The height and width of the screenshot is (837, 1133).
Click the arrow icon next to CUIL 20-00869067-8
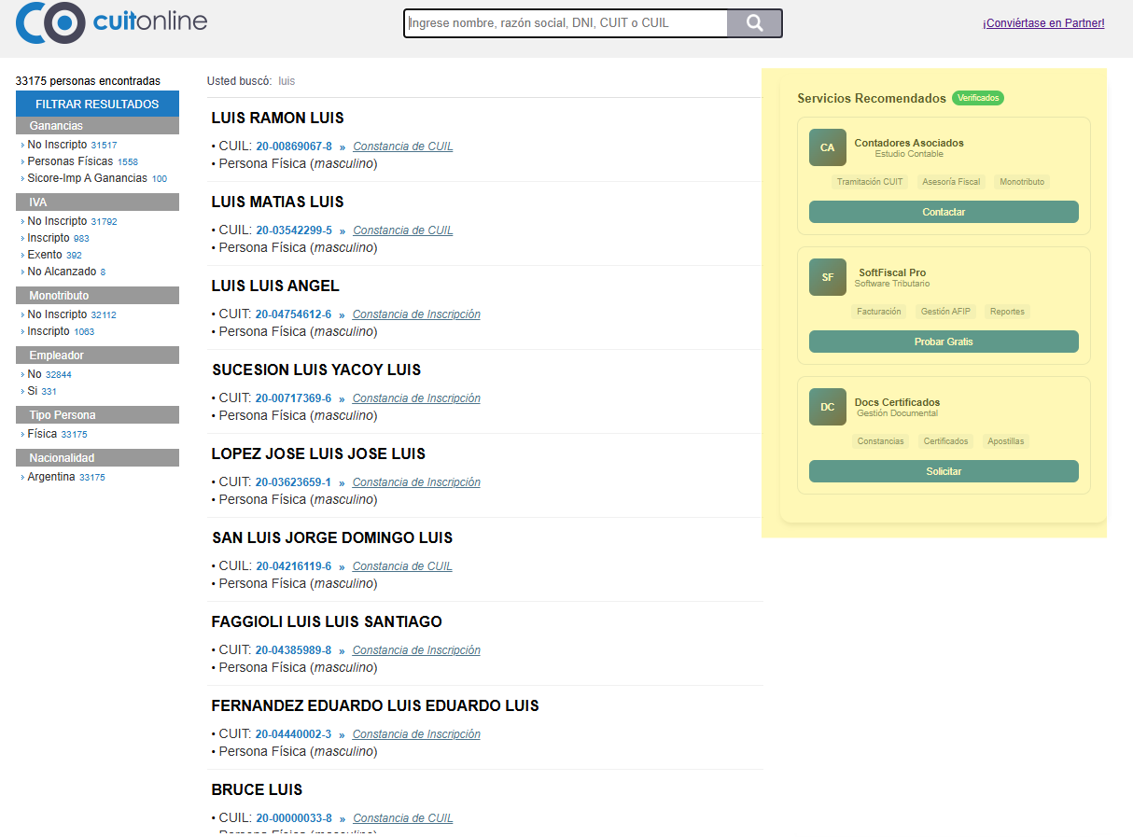tap(342, 147)
